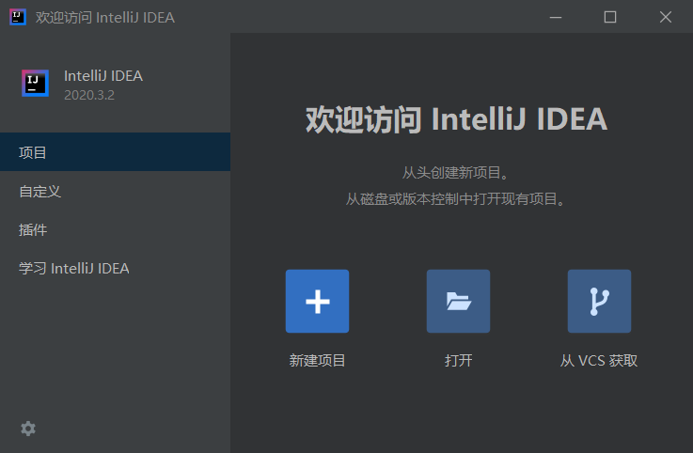Click the large 欢迎访问 IntelliJ IDEA heading

pos(456,119)
